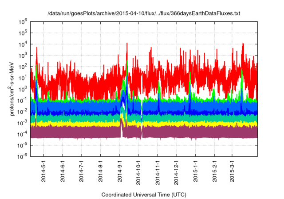Click the tallest red flux spike in mid-September 2014

point(127,52)
